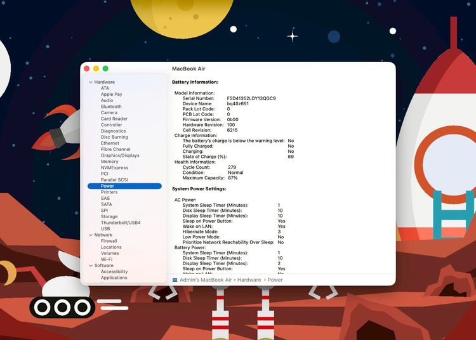Collapse the Software section chevron
Image resolution: width=476 pixels, height=340 pixels.
tap(91, 266)
